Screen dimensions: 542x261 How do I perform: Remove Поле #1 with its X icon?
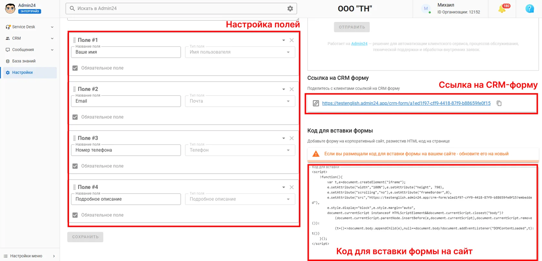click(x=292, y=40)
